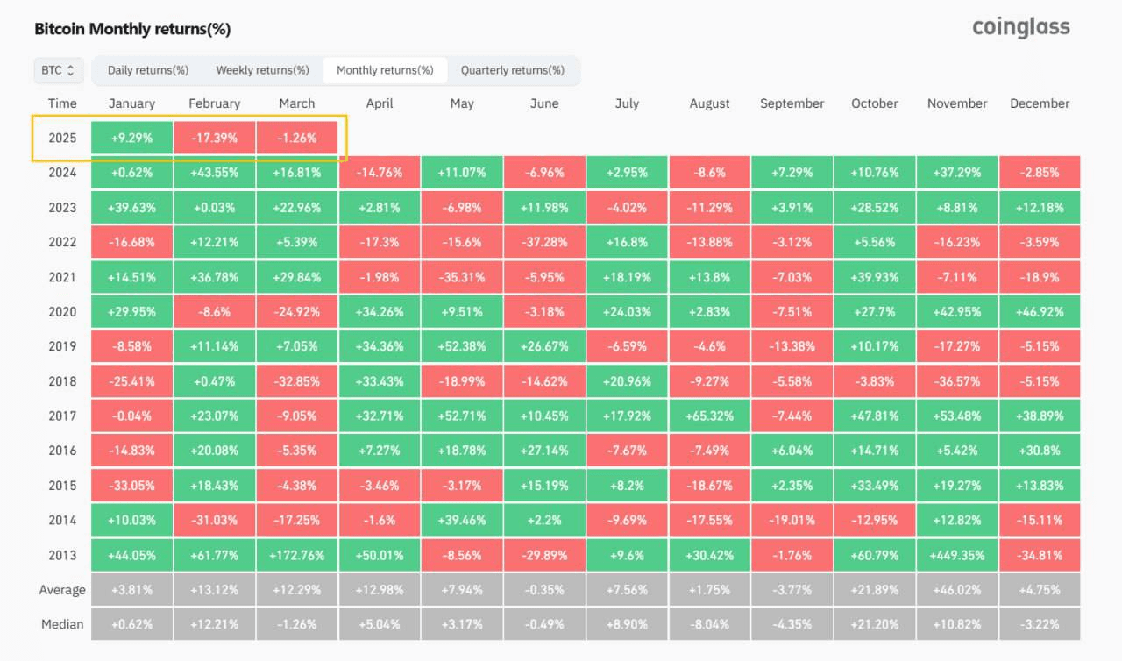1122x661 pixels.
Task: Select the 2022 row label
Action: click(x=62, y=242)
